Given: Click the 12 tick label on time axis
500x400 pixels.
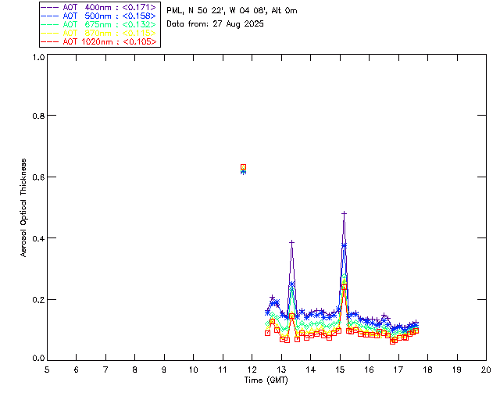Looking at the screenshot, I should (252, 370).
